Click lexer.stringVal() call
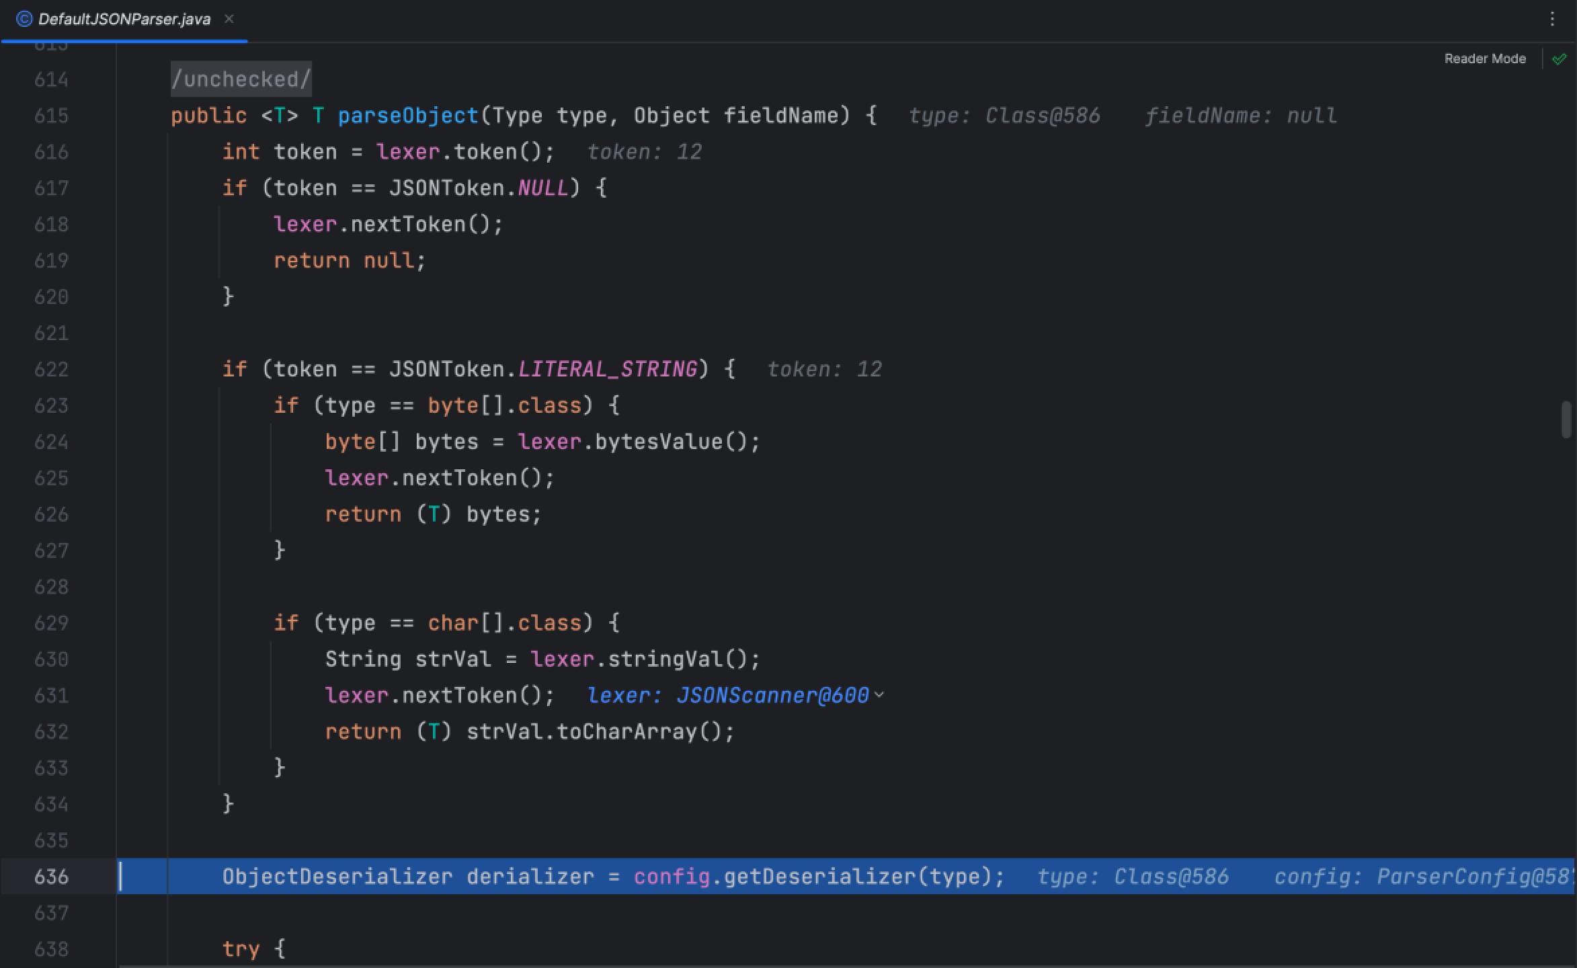This screenshot has height=968, width=1577. [x=645, y=659]
